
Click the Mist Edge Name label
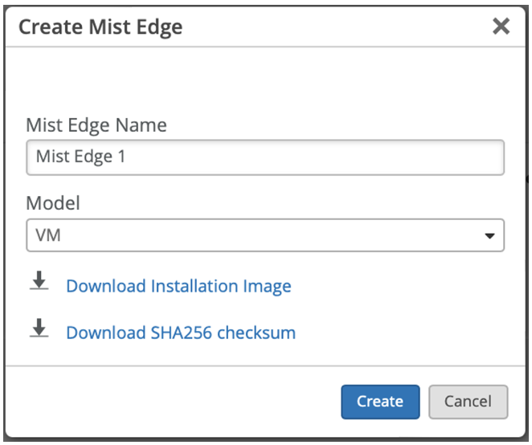(x=96, y=125)
